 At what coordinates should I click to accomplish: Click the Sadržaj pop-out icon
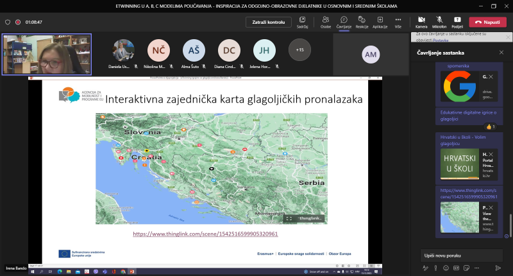303,20
